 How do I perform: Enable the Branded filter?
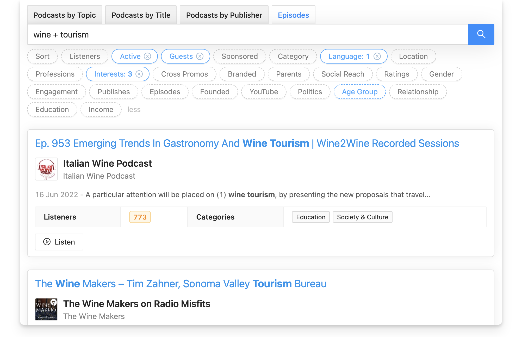point(242,74)
